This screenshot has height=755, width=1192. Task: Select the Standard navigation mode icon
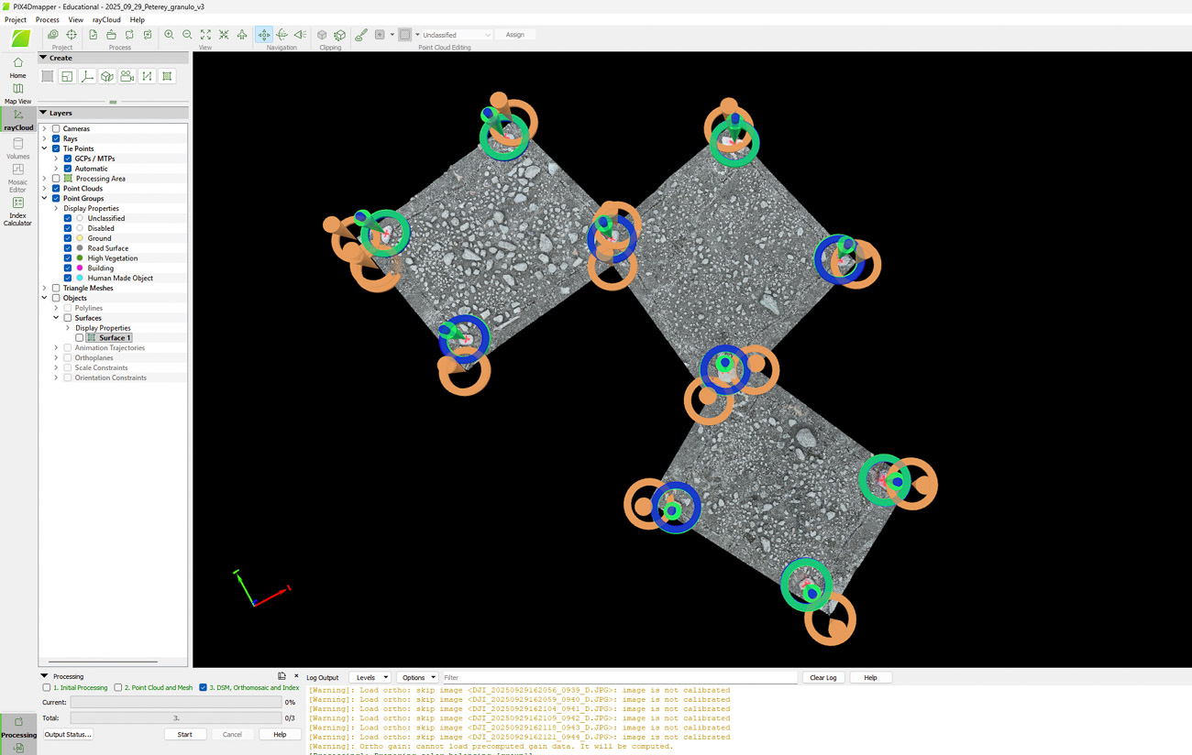coord(264,35)
